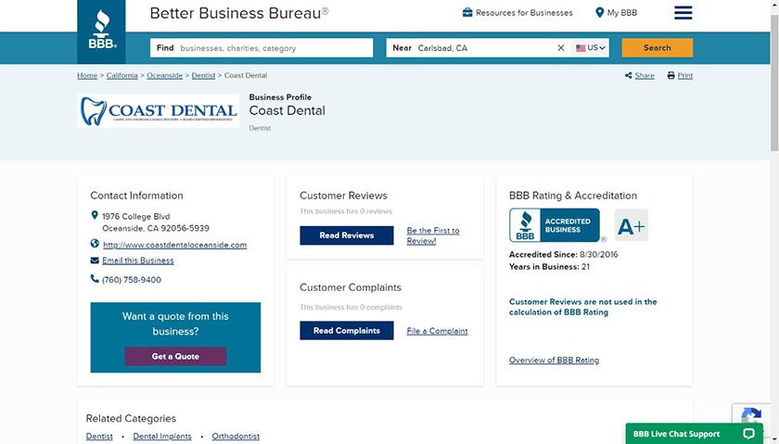Open Overview of BBB Rating link
The image size is (779, 444).
pyautogui.click(x=554, y=360)
